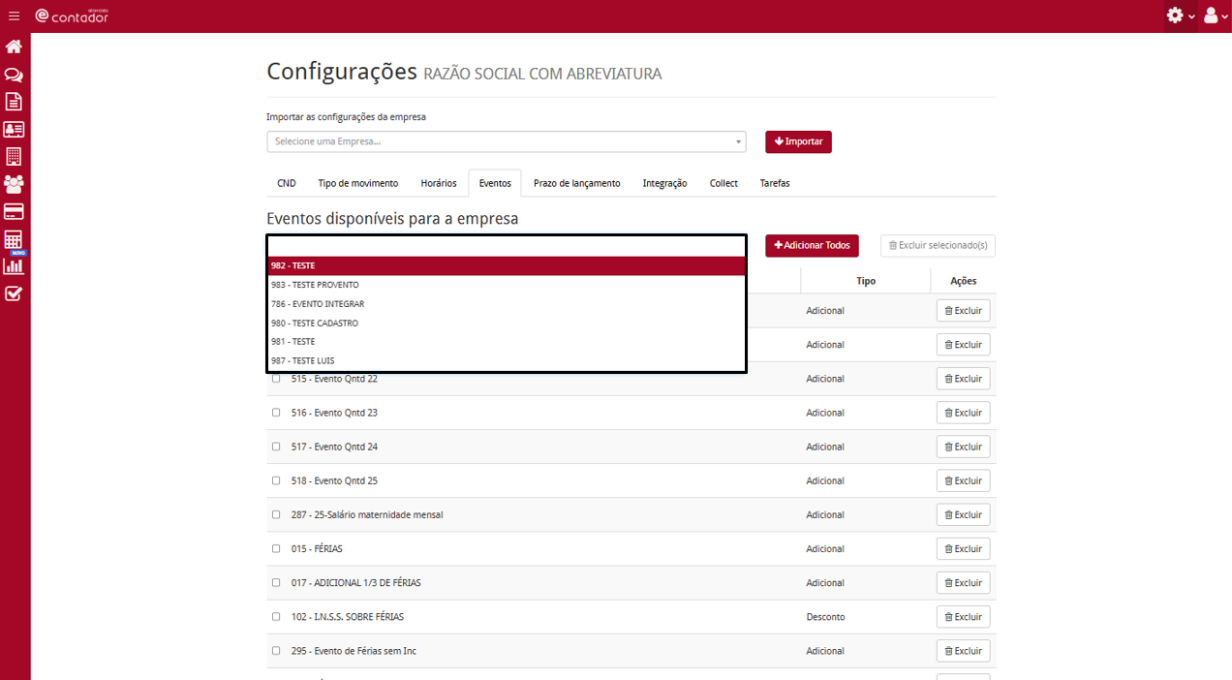
Task: Check the 287 - Salário maternidade mensal checkbox
Action: click(276, 514)
